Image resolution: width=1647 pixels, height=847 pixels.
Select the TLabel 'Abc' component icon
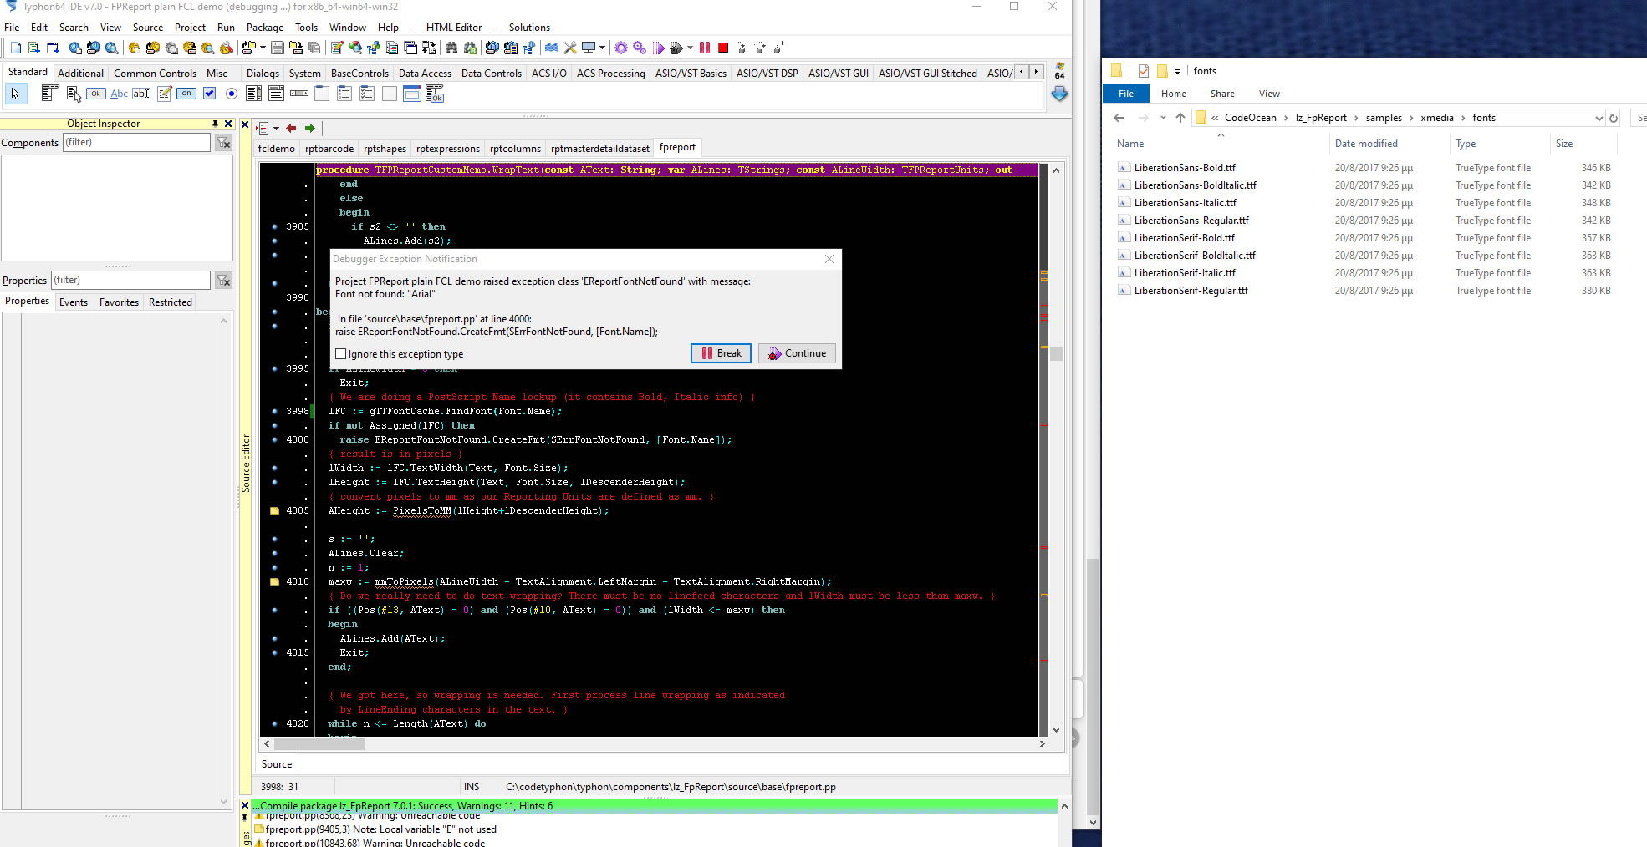click(x=120, y=94)
